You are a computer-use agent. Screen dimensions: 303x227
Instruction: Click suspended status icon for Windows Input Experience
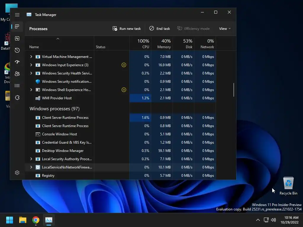tap(124, 65)
